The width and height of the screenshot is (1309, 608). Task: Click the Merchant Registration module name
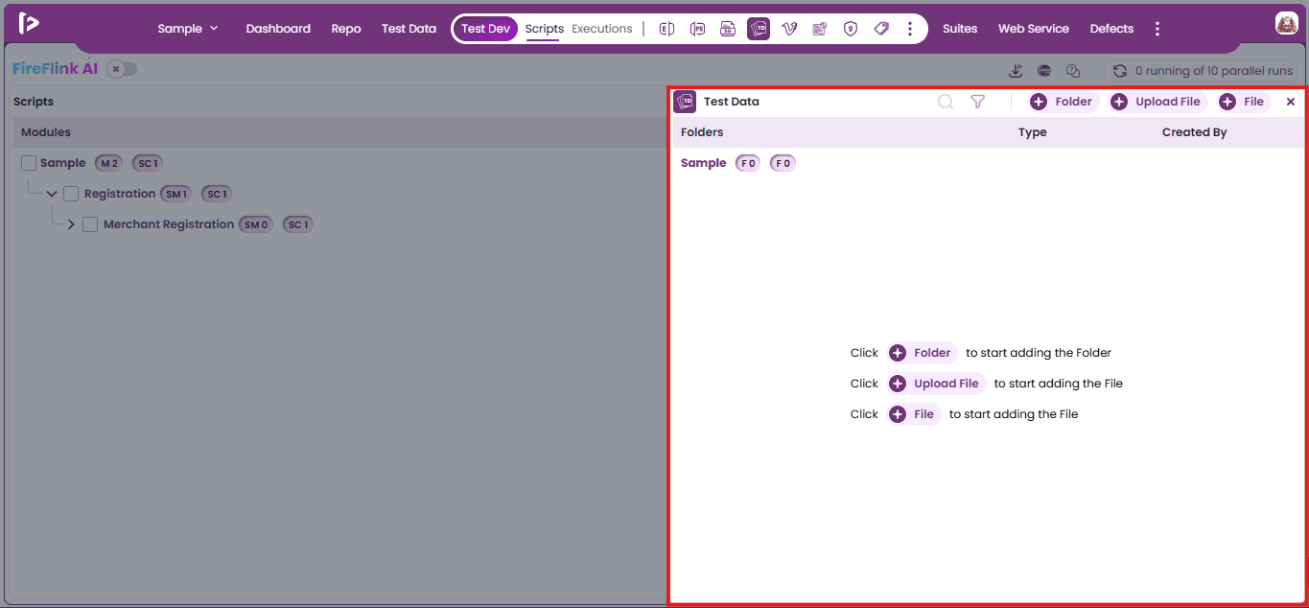point(169,224)
